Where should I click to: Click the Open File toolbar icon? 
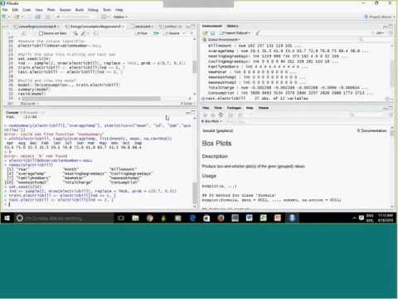[x=17, y=17]
